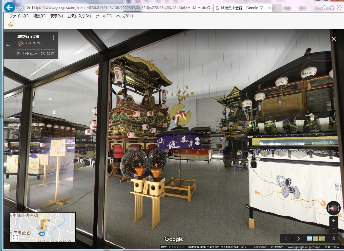Open the ファイル(F) menu

pyautogui.click(x=19, y=16)
